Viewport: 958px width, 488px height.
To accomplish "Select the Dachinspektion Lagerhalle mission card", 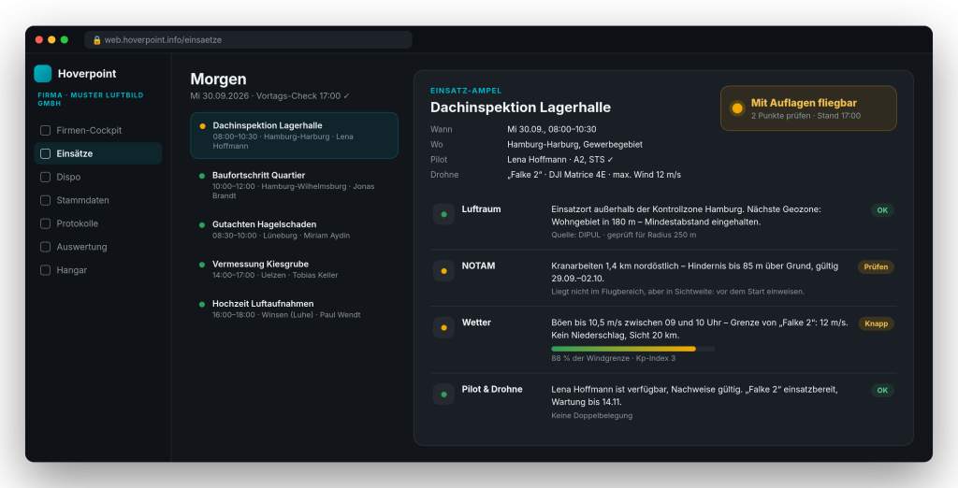I will [295, 136].
